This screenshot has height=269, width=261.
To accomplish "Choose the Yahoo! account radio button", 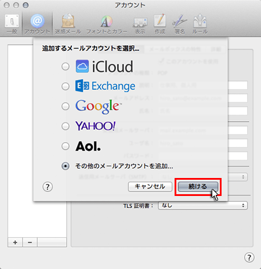I will pos(66,126).
